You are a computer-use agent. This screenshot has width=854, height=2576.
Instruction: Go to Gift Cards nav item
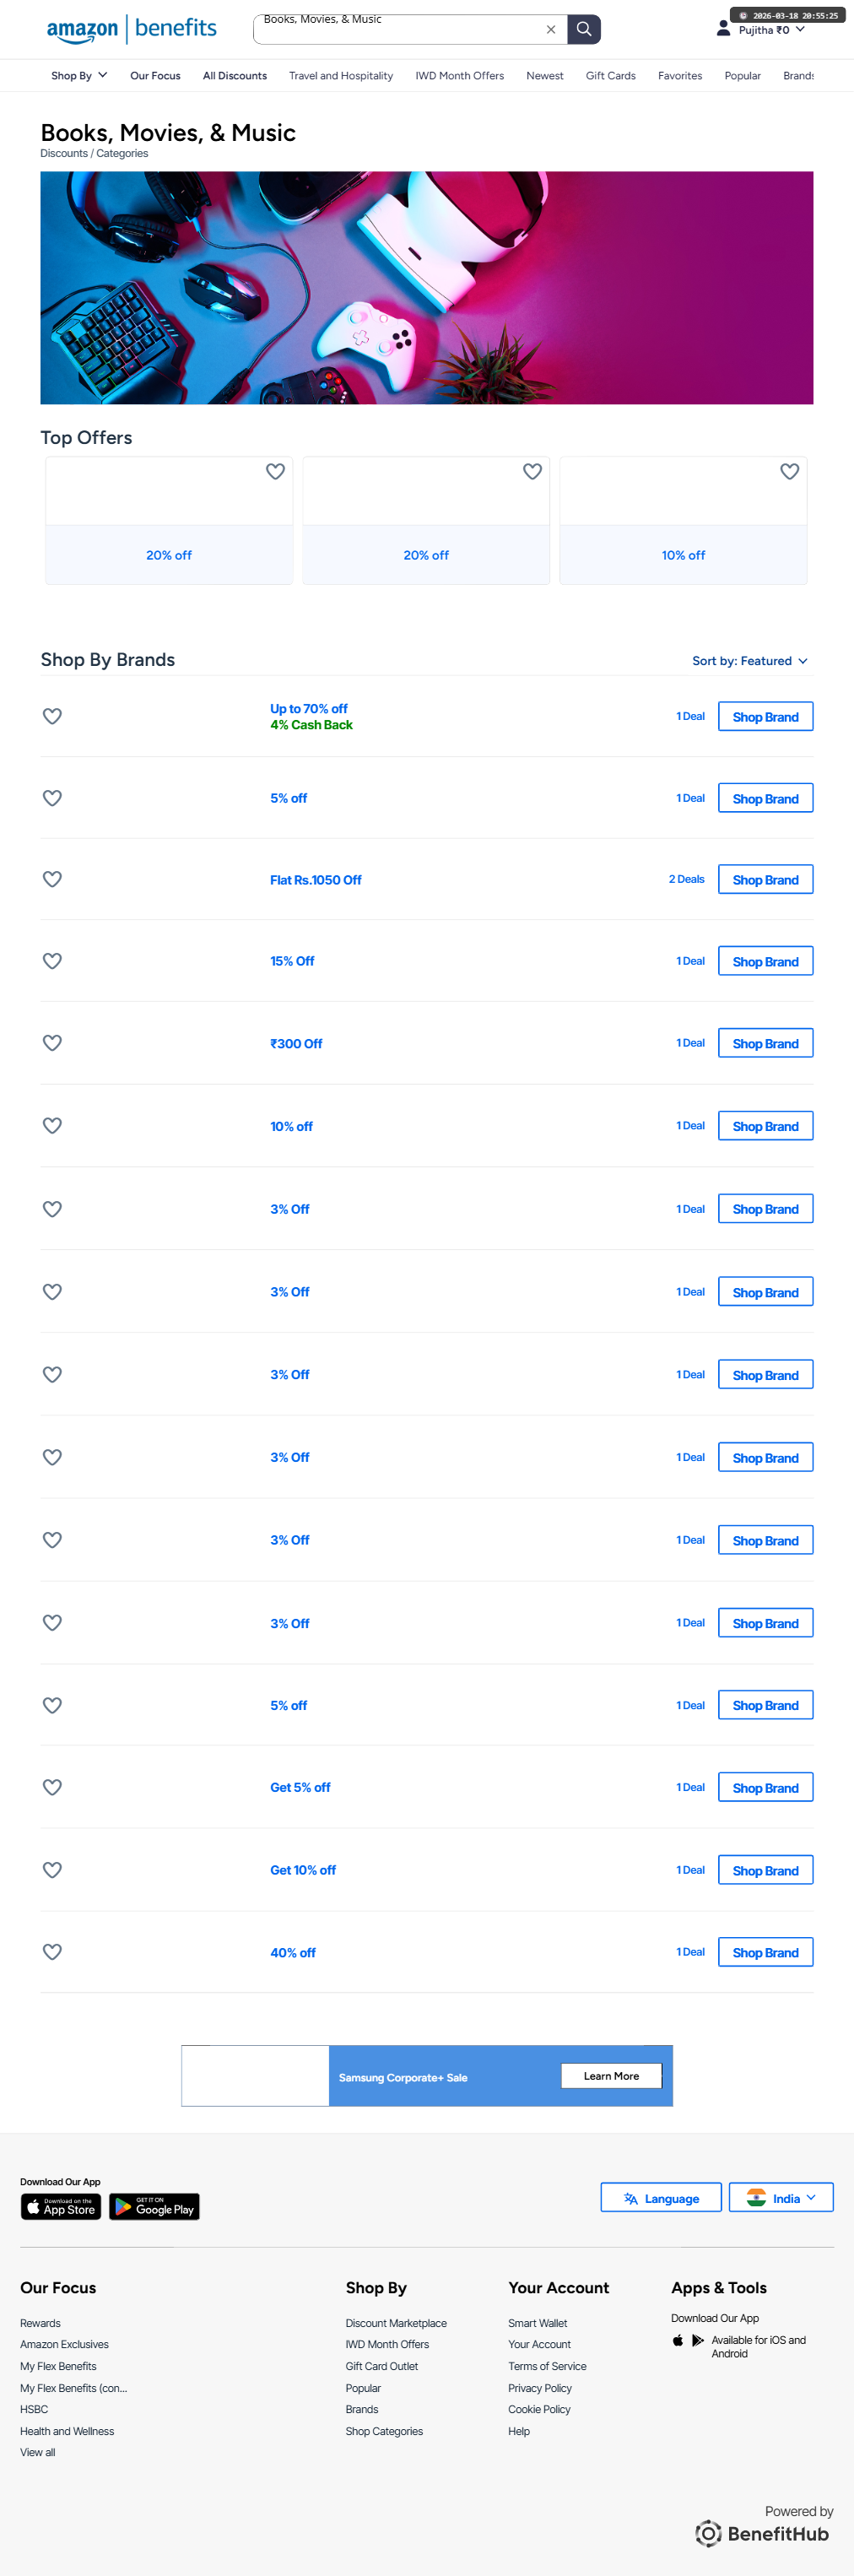[610, 76]
